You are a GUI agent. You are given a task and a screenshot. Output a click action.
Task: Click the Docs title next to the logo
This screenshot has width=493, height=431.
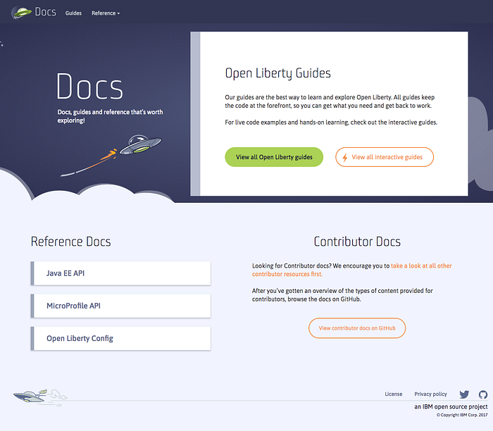tap(46, 12)
